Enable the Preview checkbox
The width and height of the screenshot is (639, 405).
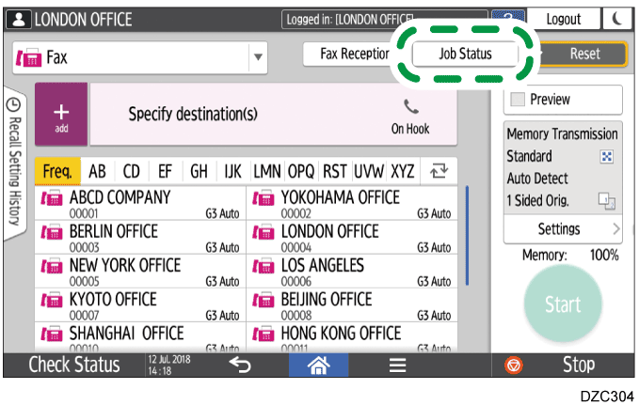pyautogui.click(x=517, y=100)
